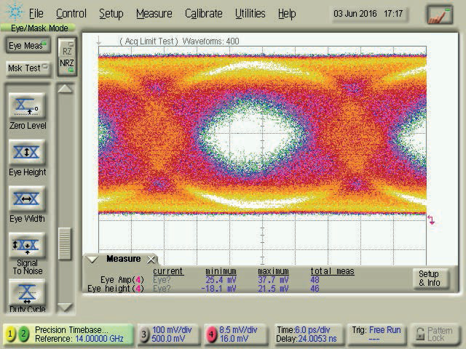Open the Calibrate menu
The image size is (466, 349).
tap(203, 13)
